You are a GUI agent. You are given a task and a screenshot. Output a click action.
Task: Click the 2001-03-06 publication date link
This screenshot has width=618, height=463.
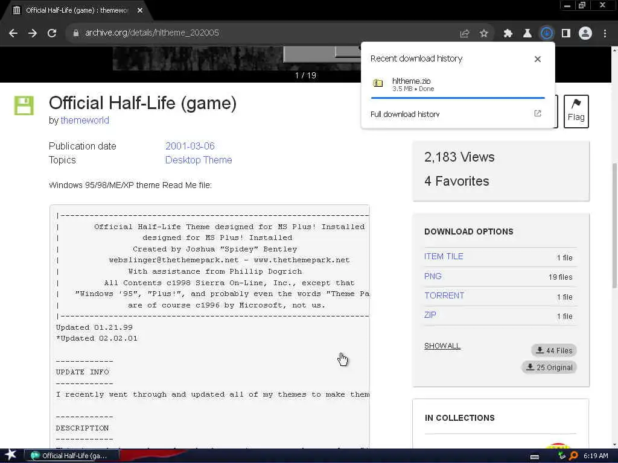coord(190,146)
